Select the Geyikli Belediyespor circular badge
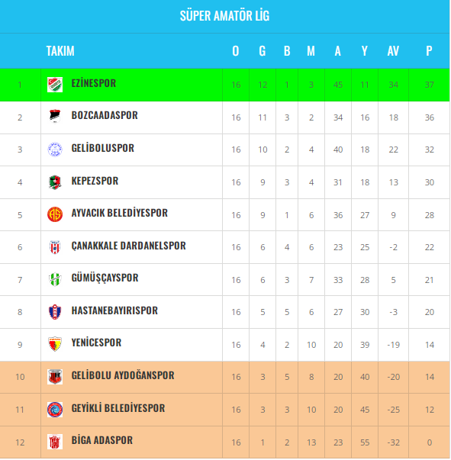This screenshot has width=451, height=460. click(55, 410)
